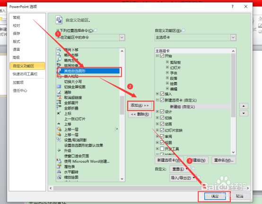Screen dimensions: 262x204
Task: Click the 略向左移 nudge-left icon
Action: pyautogui.click(x=59, y=60)
